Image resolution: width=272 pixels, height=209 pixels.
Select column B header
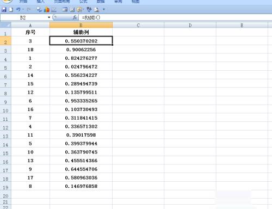pos(81,25)
